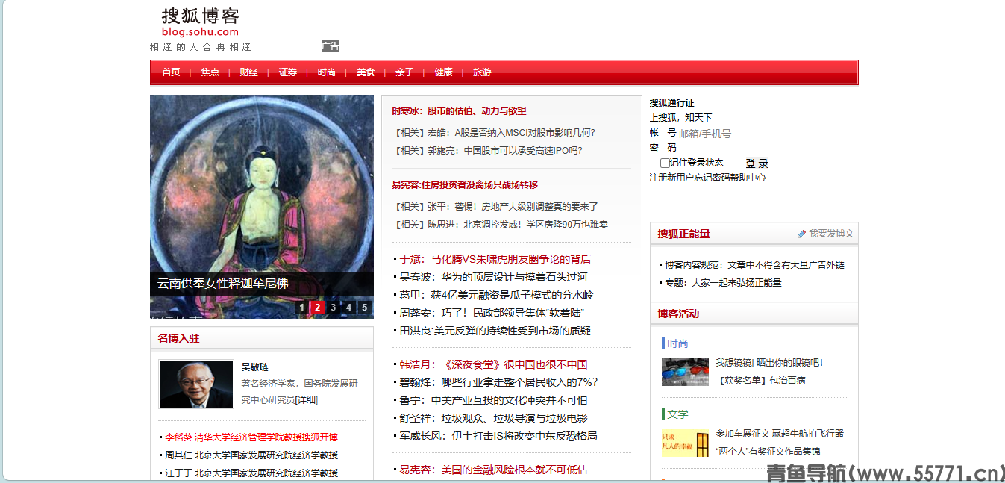The width and height of the screenshot is (1005, 483).
Task: Open link 参加车展征文 赢超牛航拍飞行器
Action: (x=780, y=434)
